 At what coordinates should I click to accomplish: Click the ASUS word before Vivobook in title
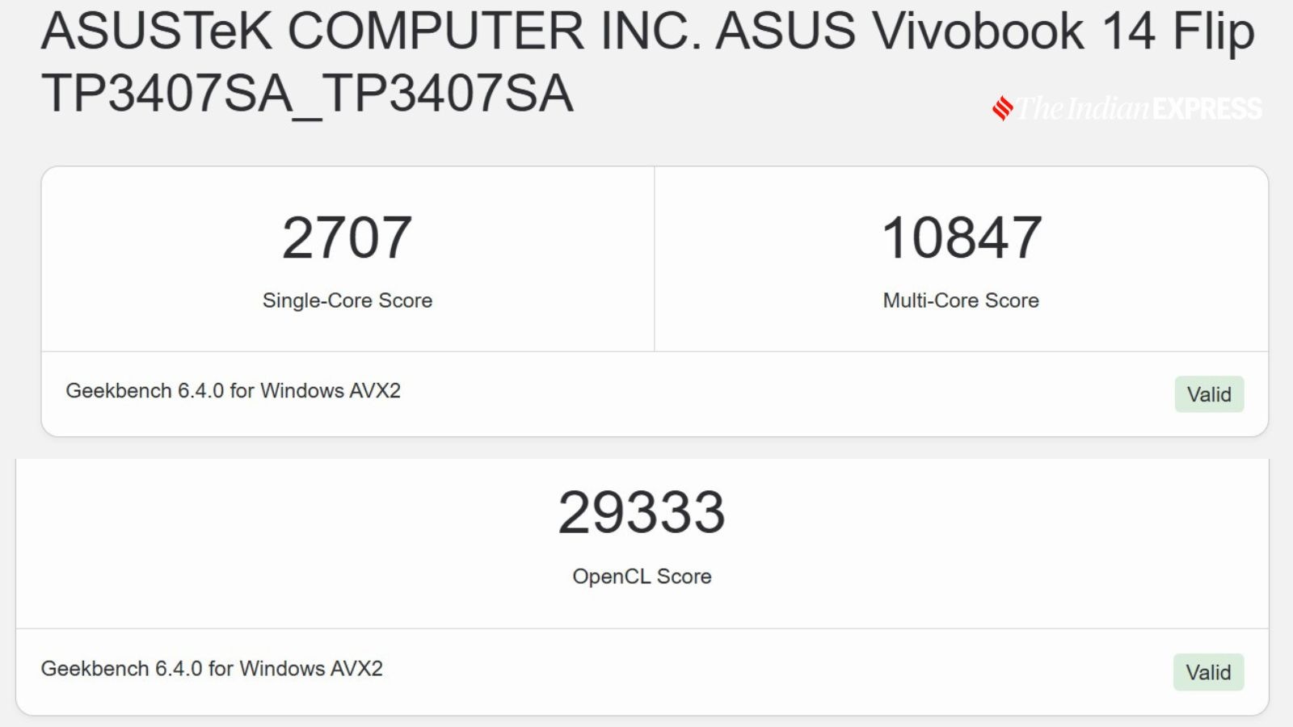(785, 31)
